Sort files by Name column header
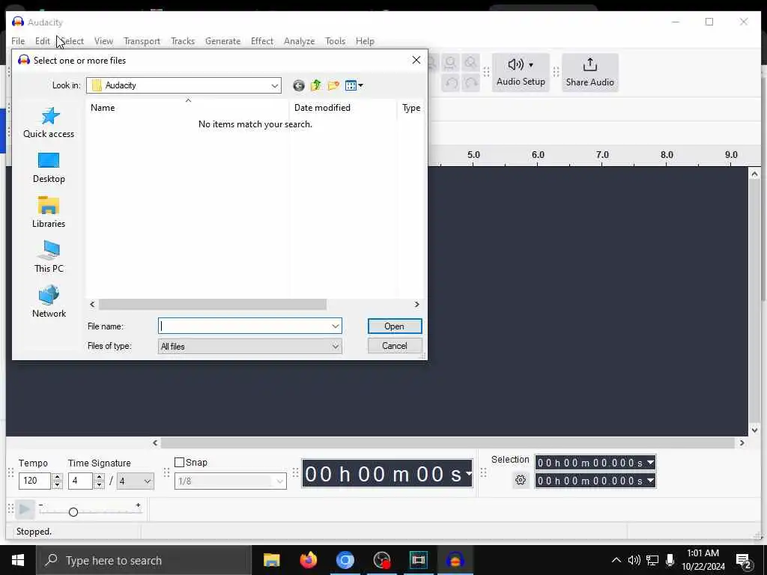This screenshot has height=575, width=767. point(187,108)
